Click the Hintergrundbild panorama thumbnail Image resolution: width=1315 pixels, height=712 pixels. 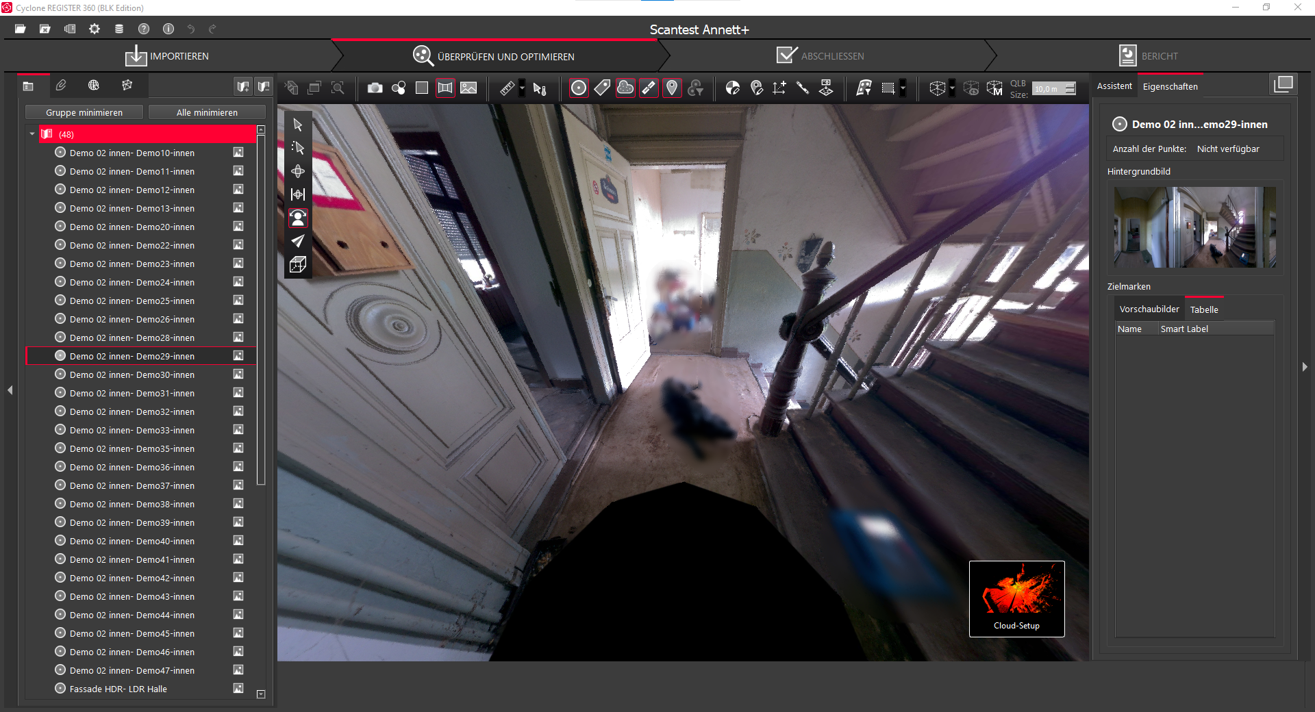pos(1195,227)
